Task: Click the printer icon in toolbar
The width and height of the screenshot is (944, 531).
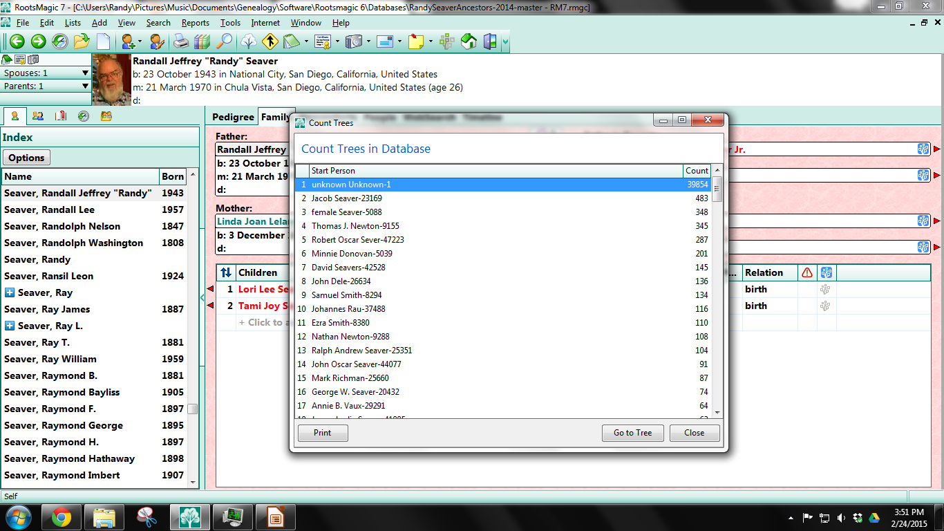Action: point(181,41)
